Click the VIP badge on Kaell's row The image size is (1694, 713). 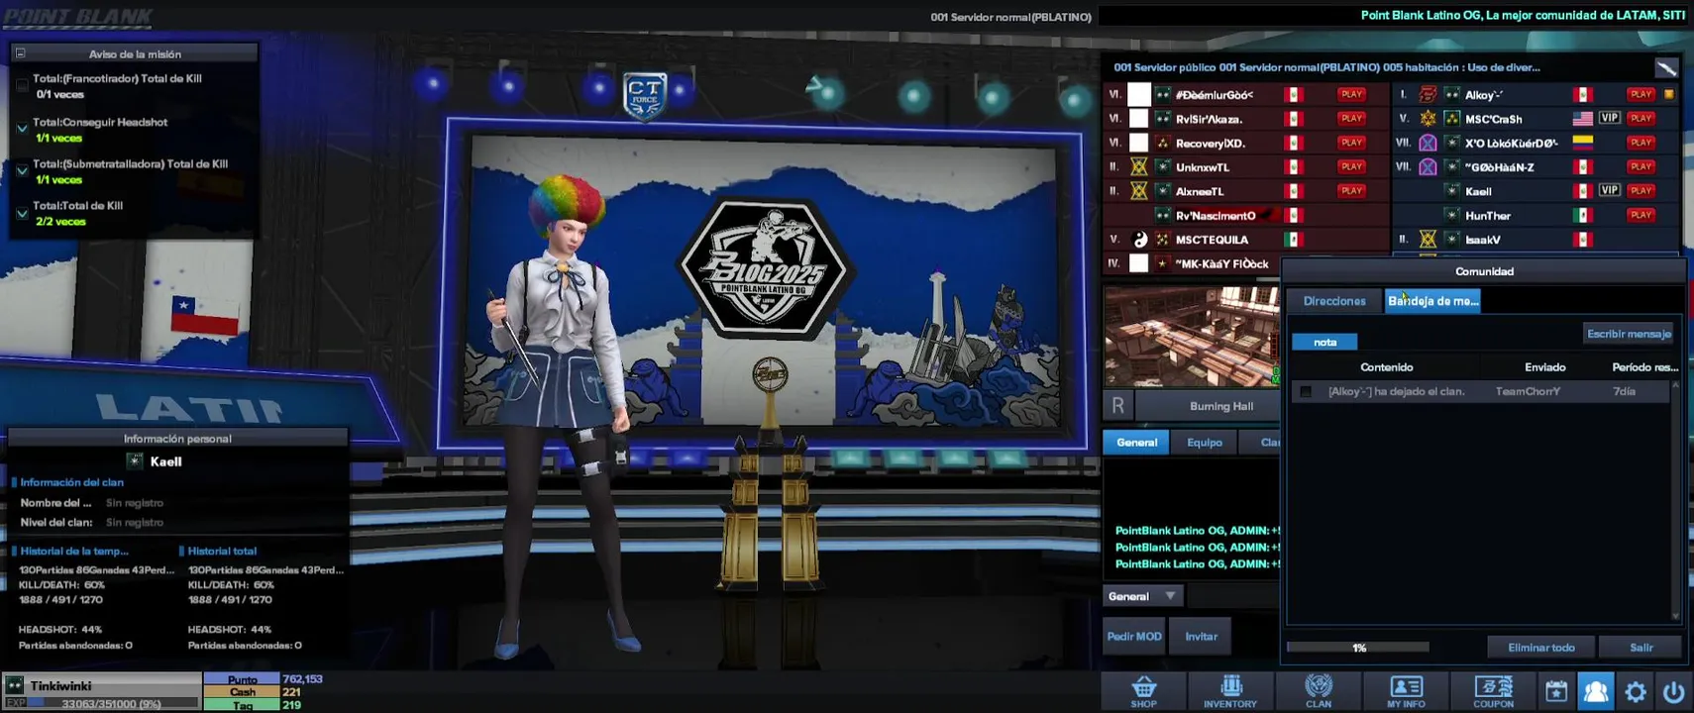point(1610,190)
